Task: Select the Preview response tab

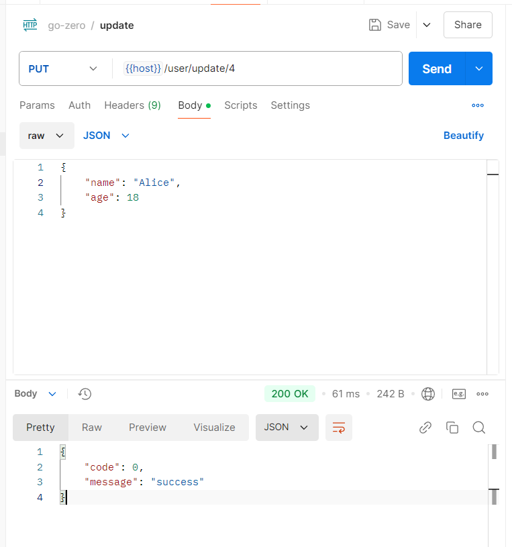Action: (148, 428)
